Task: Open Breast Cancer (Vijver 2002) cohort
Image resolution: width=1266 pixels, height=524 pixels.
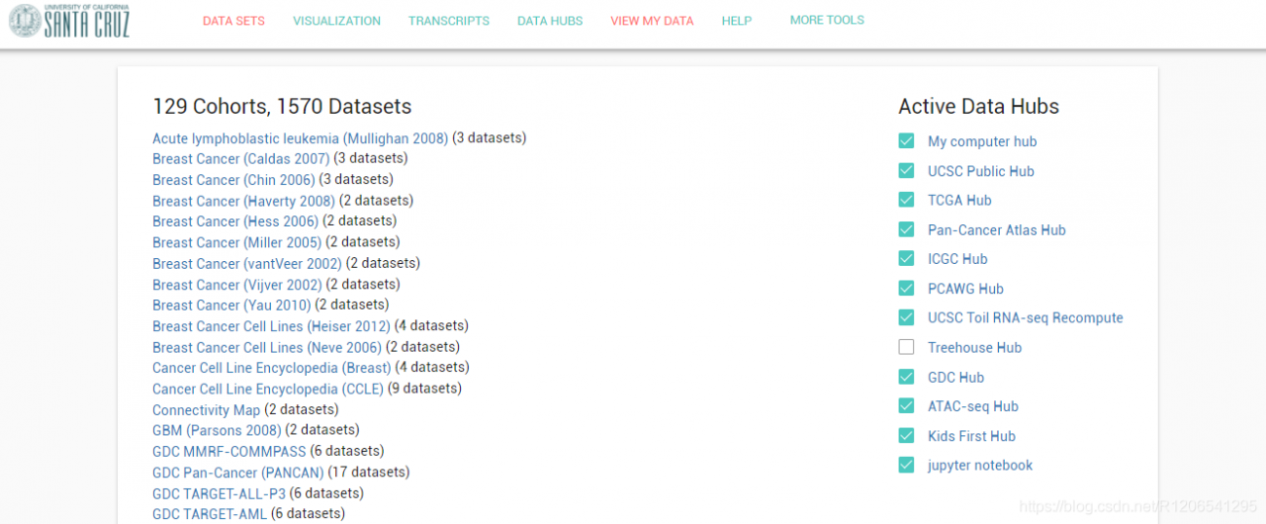Action: click(237, 285)
